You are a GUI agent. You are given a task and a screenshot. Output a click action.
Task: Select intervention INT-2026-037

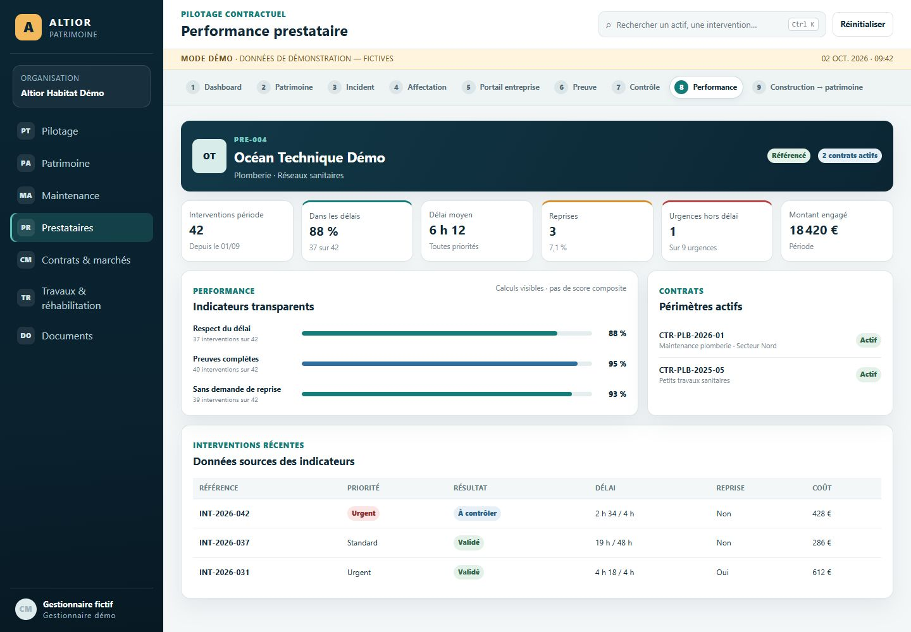tap(537, 543)
